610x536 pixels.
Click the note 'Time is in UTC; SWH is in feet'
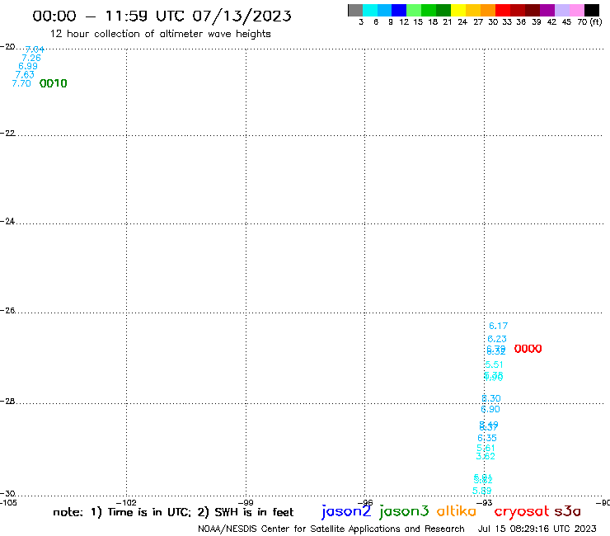coord(173,512)
